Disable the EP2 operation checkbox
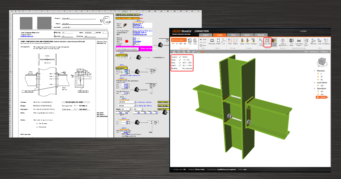Screen dimensions: 341x179 pyautogui.click(x=318, y=94)
